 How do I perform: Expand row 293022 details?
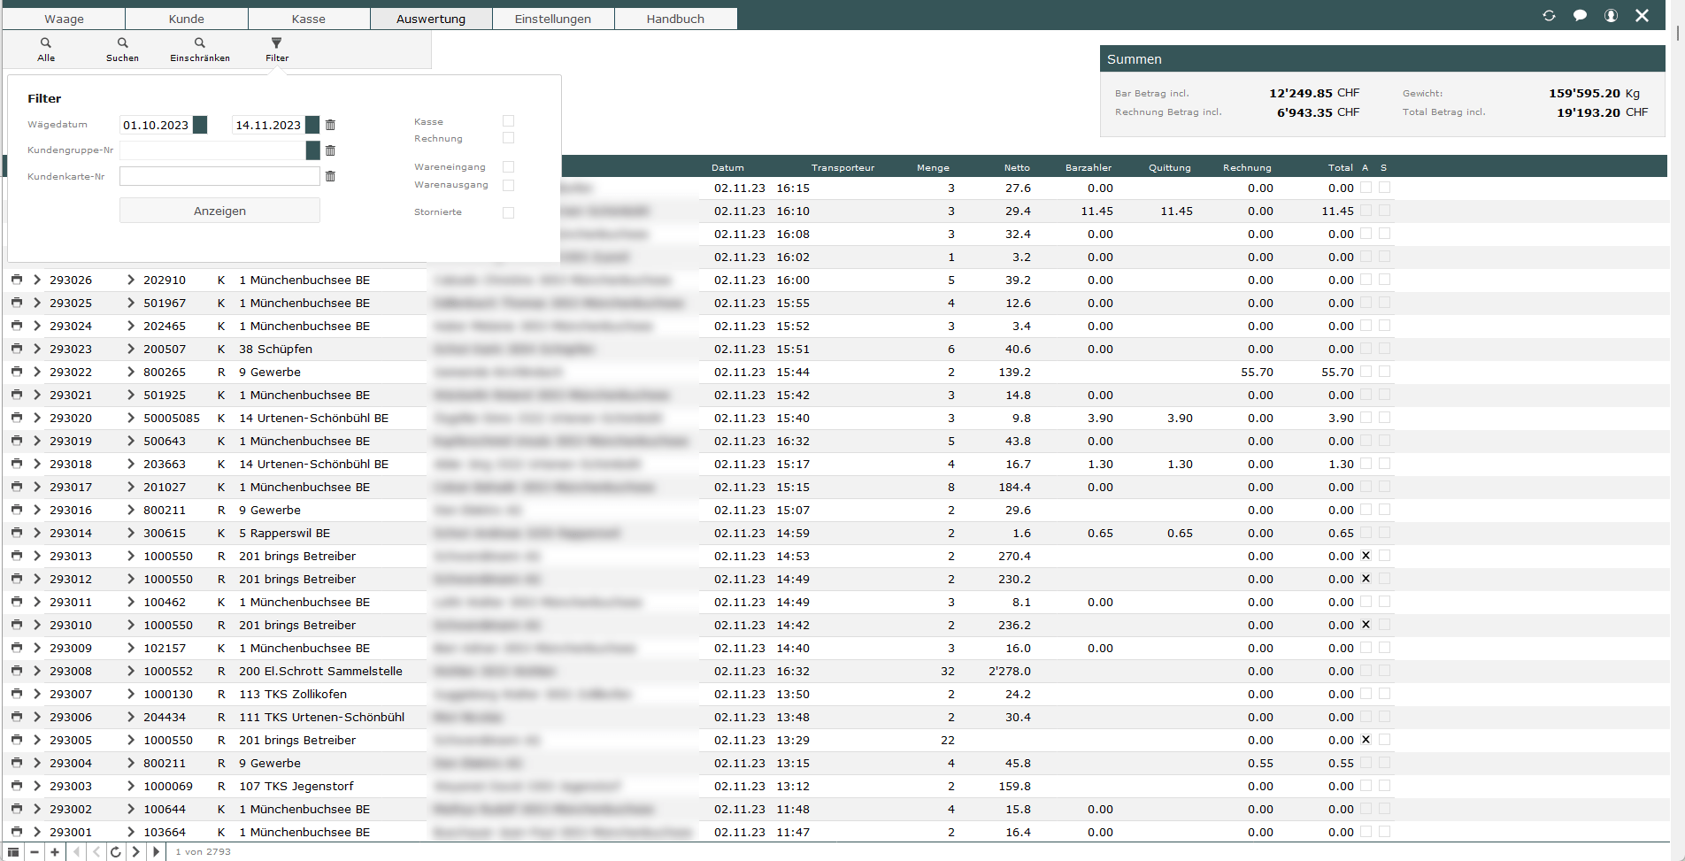37,372
